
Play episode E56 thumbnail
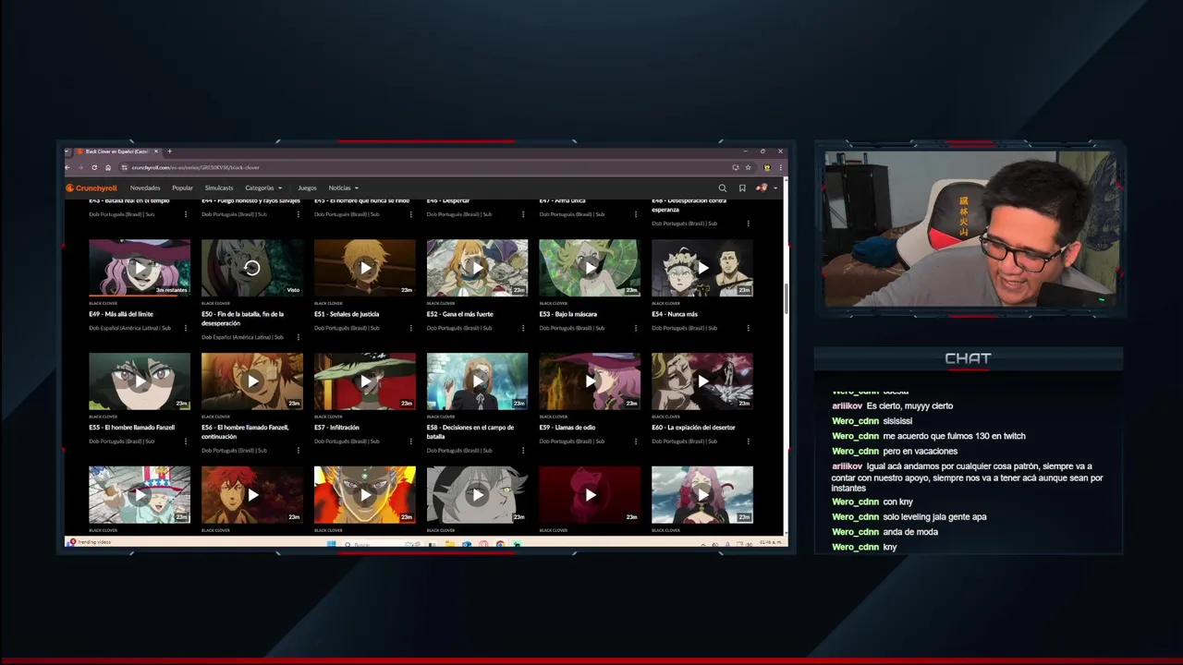point(252,381)
